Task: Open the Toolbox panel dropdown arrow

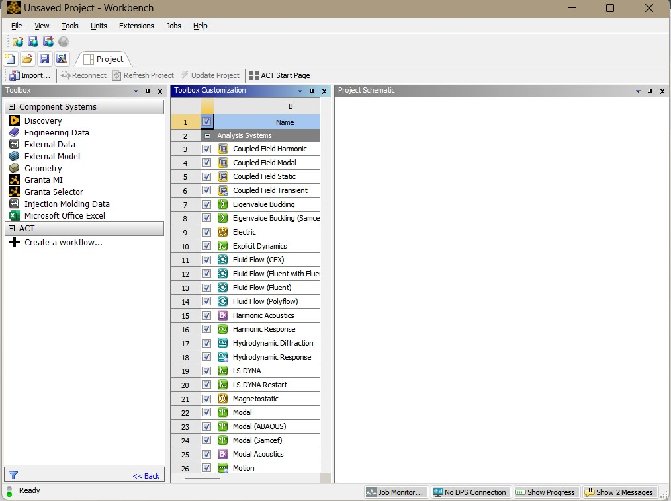Action: coord(136,91)
